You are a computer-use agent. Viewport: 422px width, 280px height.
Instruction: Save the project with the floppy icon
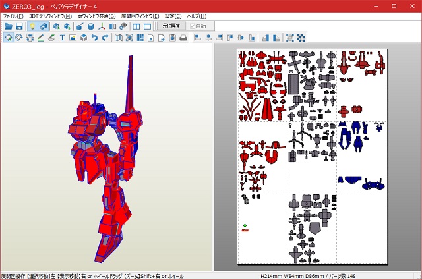click(x=19, y=26)
